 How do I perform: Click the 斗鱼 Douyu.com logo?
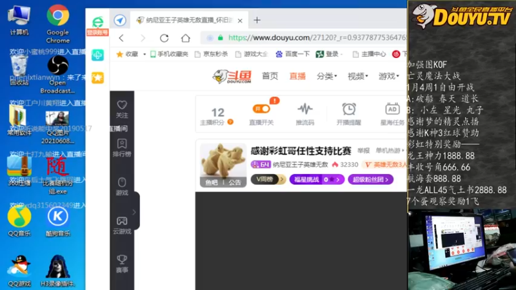tap(232, 77)
